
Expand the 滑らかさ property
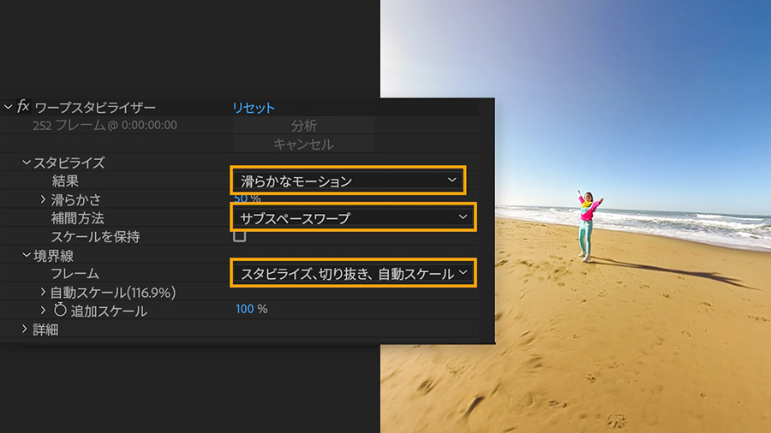pos(43,199)
